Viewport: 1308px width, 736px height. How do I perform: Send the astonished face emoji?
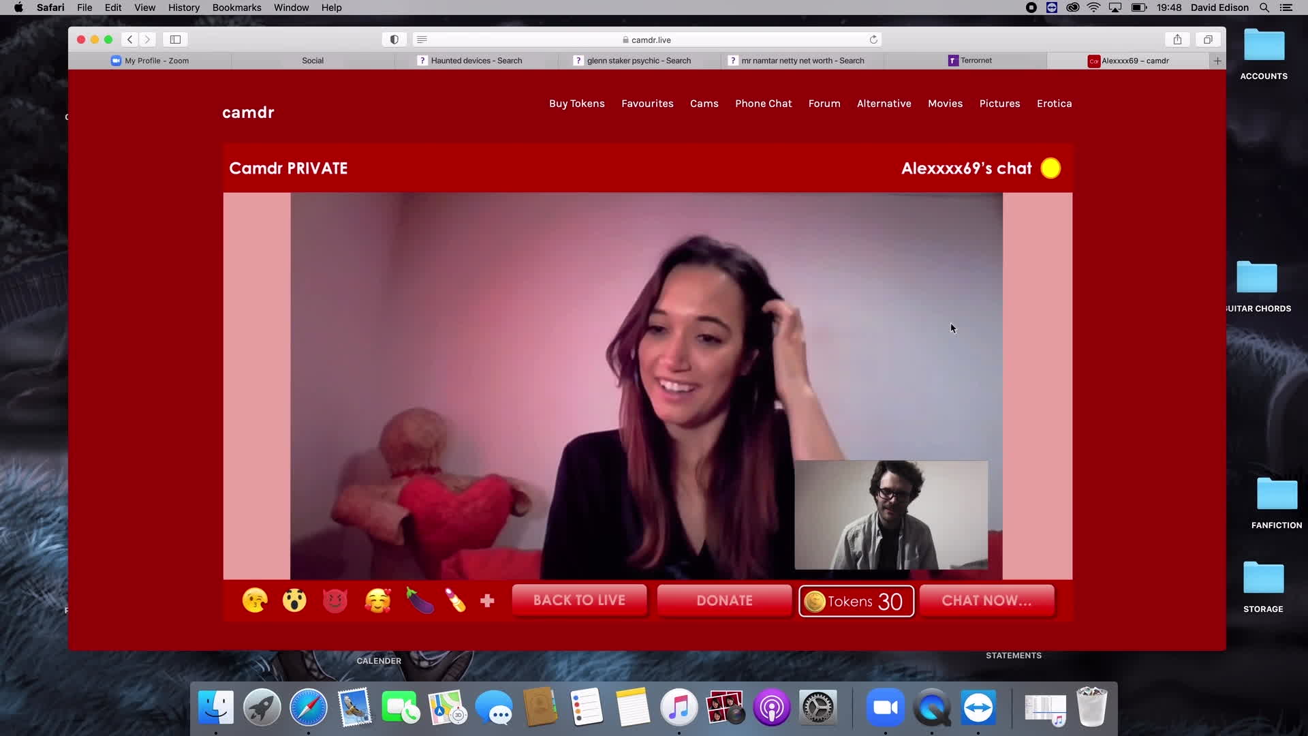pyautogui.click(x=294, y=600)
